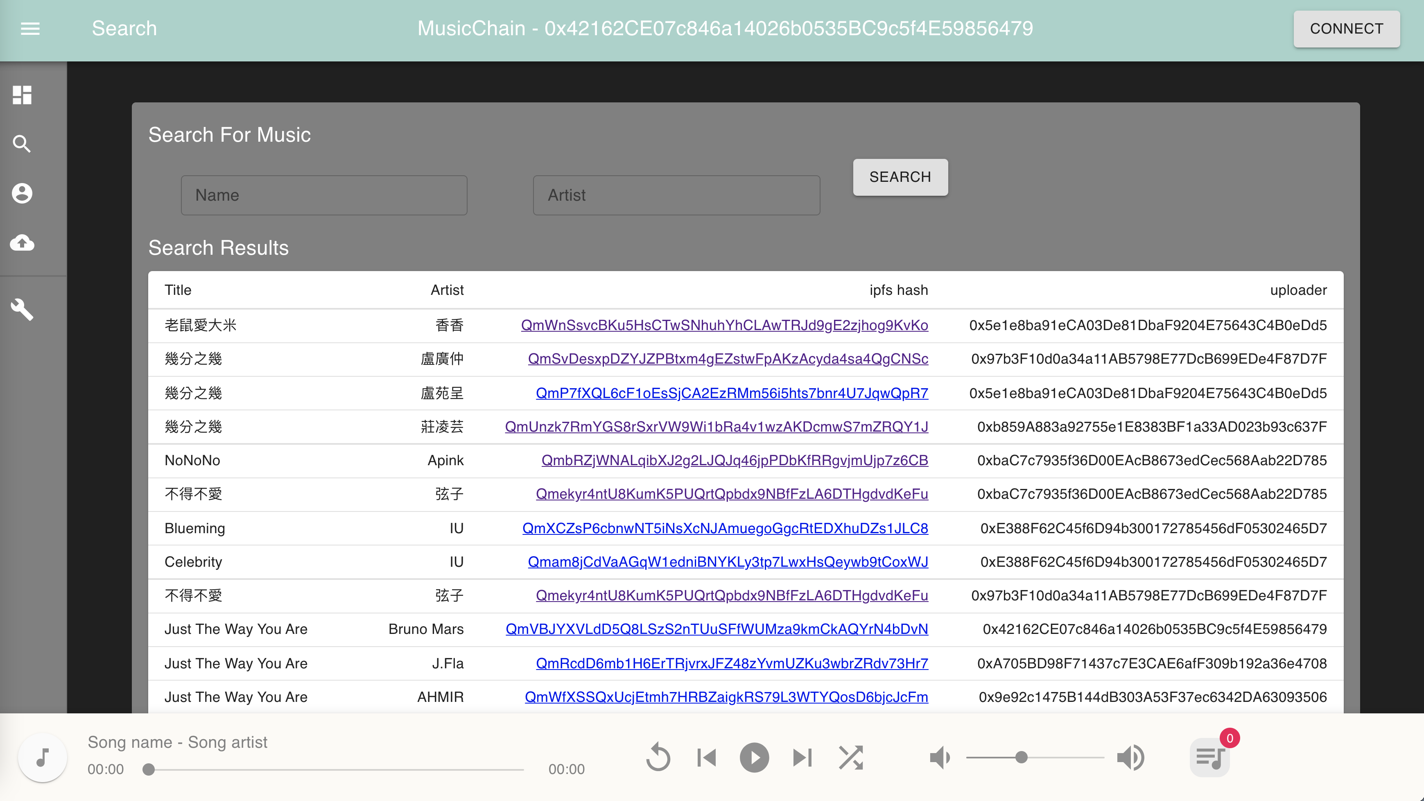
Task: Skip to the next track
Action: tap(802, 757)
